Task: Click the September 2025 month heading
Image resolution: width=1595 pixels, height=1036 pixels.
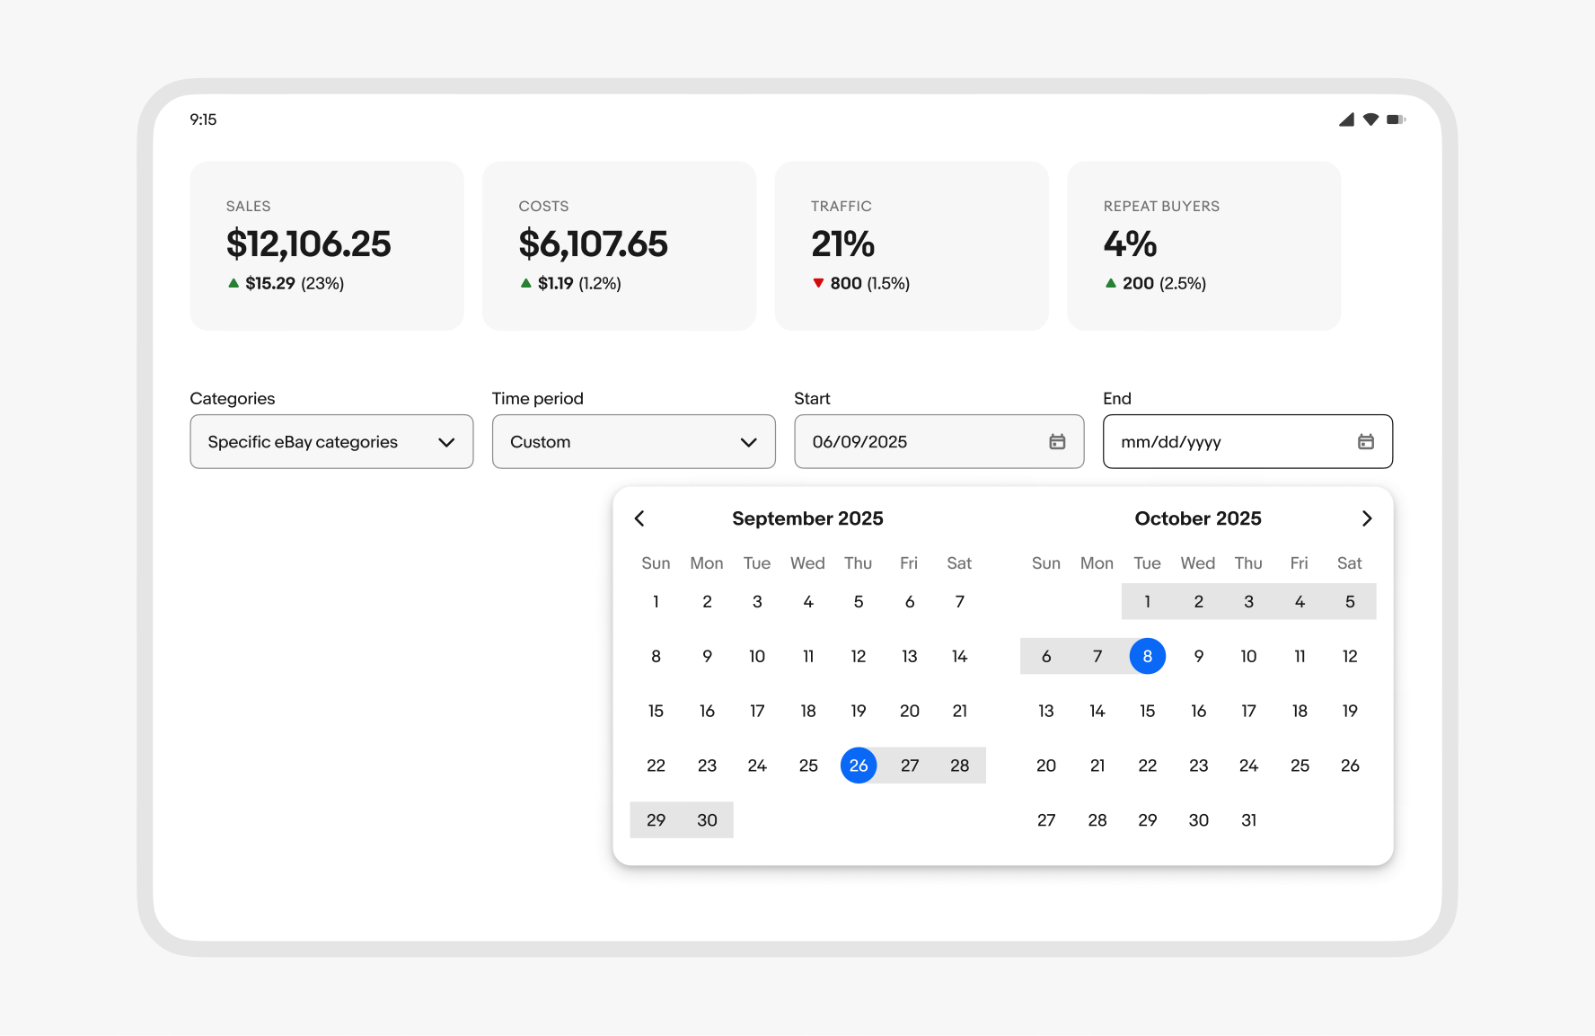Action: pos(807,518)
